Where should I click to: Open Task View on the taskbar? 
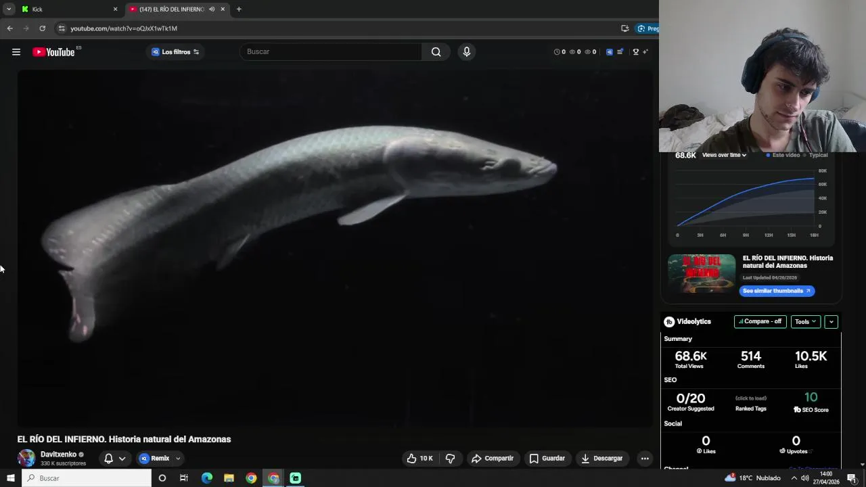pos(184,478)
